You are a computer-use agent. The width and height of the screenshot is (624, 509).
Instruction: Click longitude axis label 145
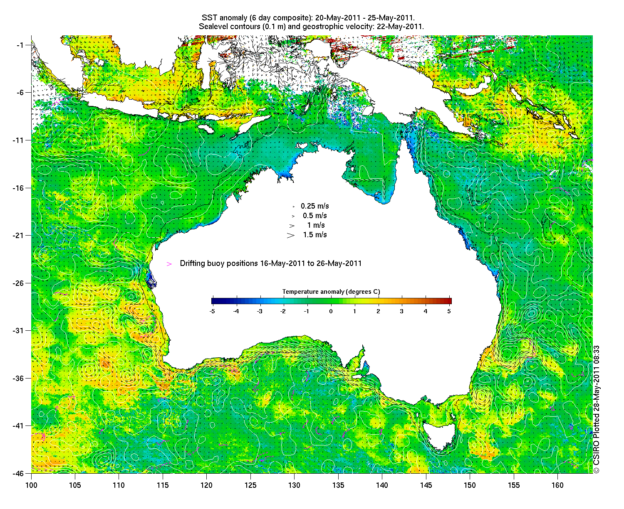pos(426,485)
